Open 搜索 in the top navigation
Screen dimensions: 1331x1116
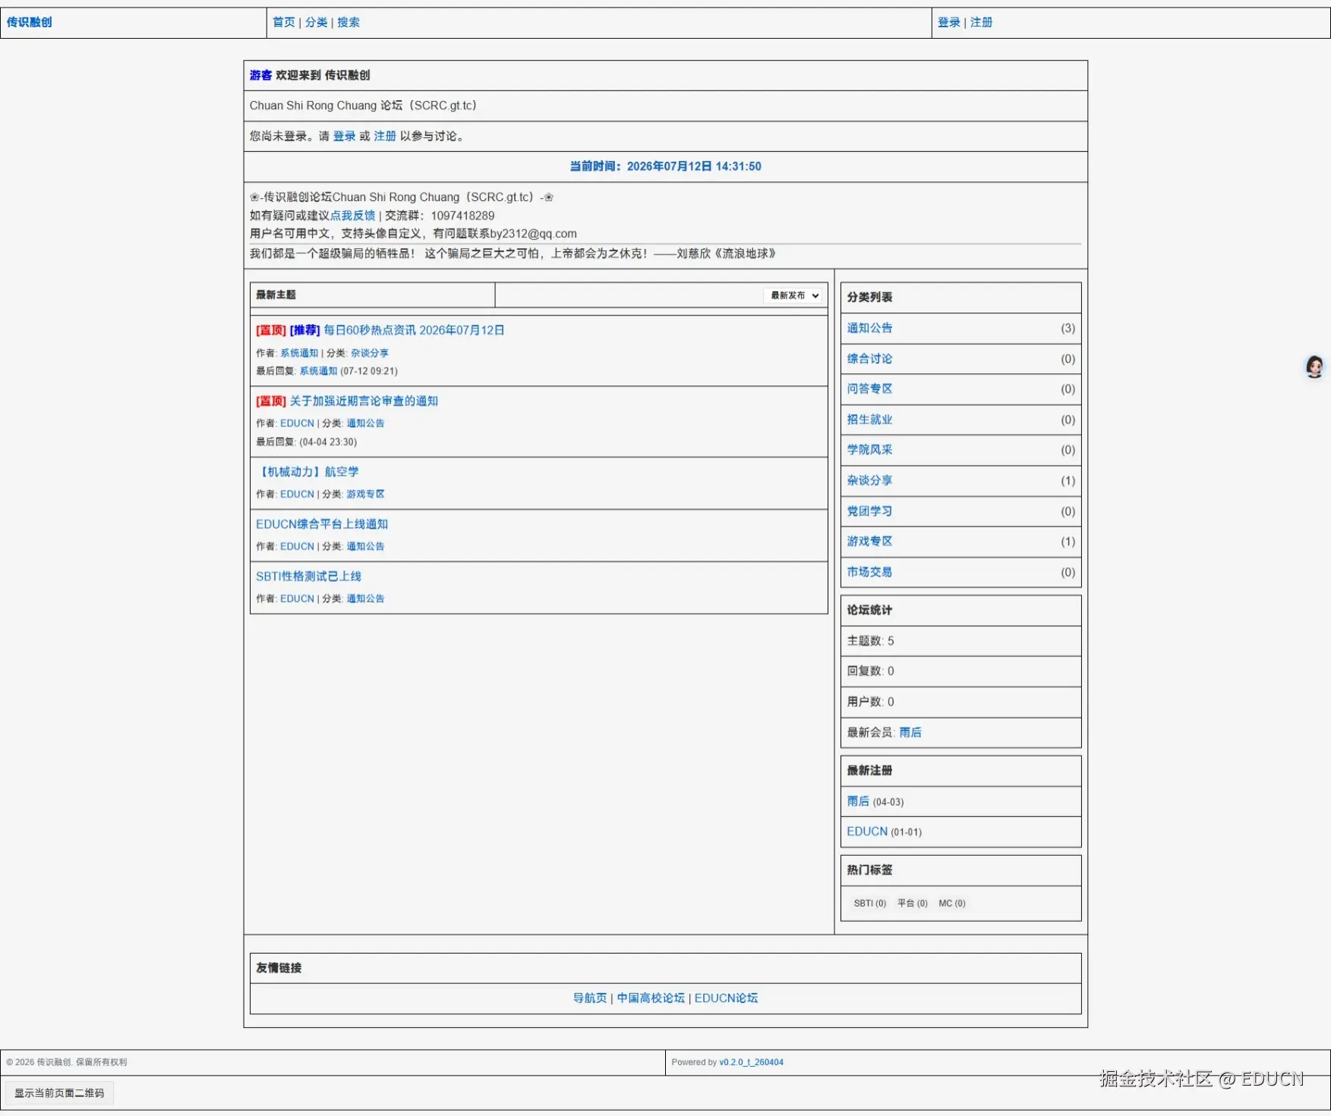point(349,23)
